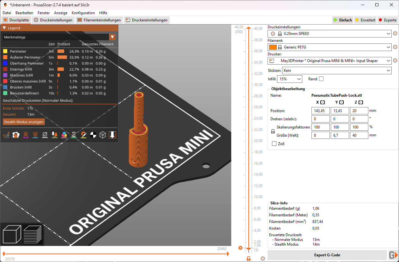The image size is (399, 262).
Task: Switch to layers preview thumbnail bottom left
Action: [33, 234]
